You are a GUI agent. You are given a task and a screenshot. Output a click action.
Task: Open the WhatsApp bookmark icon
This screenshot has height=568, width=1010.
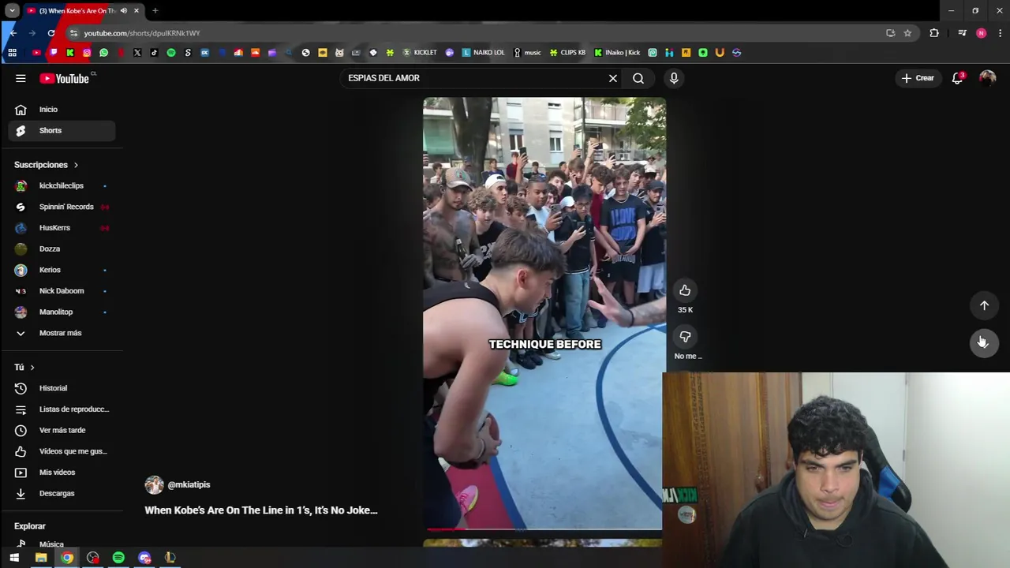point(103,53)
